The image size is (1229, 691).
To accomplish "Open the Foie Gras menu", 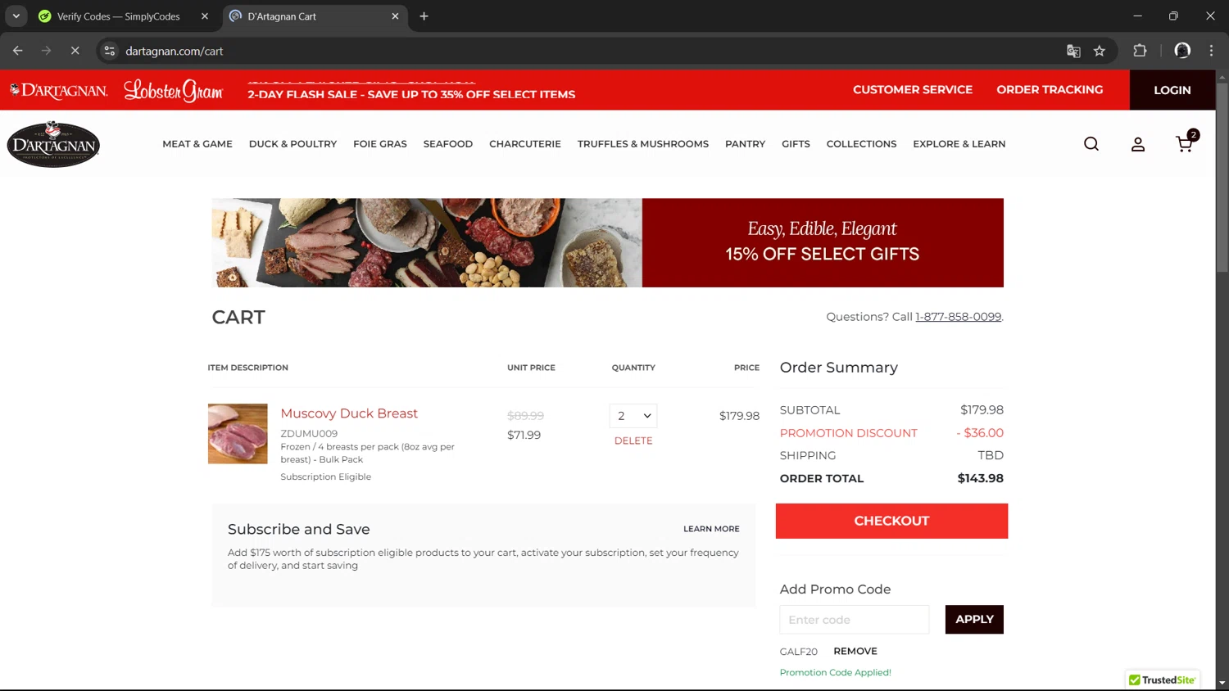I will point(380,144).
